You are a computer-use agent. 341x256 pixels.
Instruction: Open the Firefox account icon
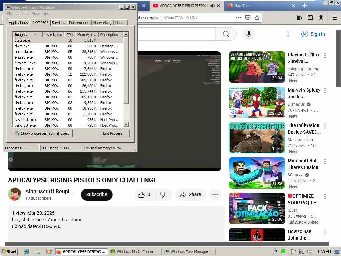coord(321,18)
